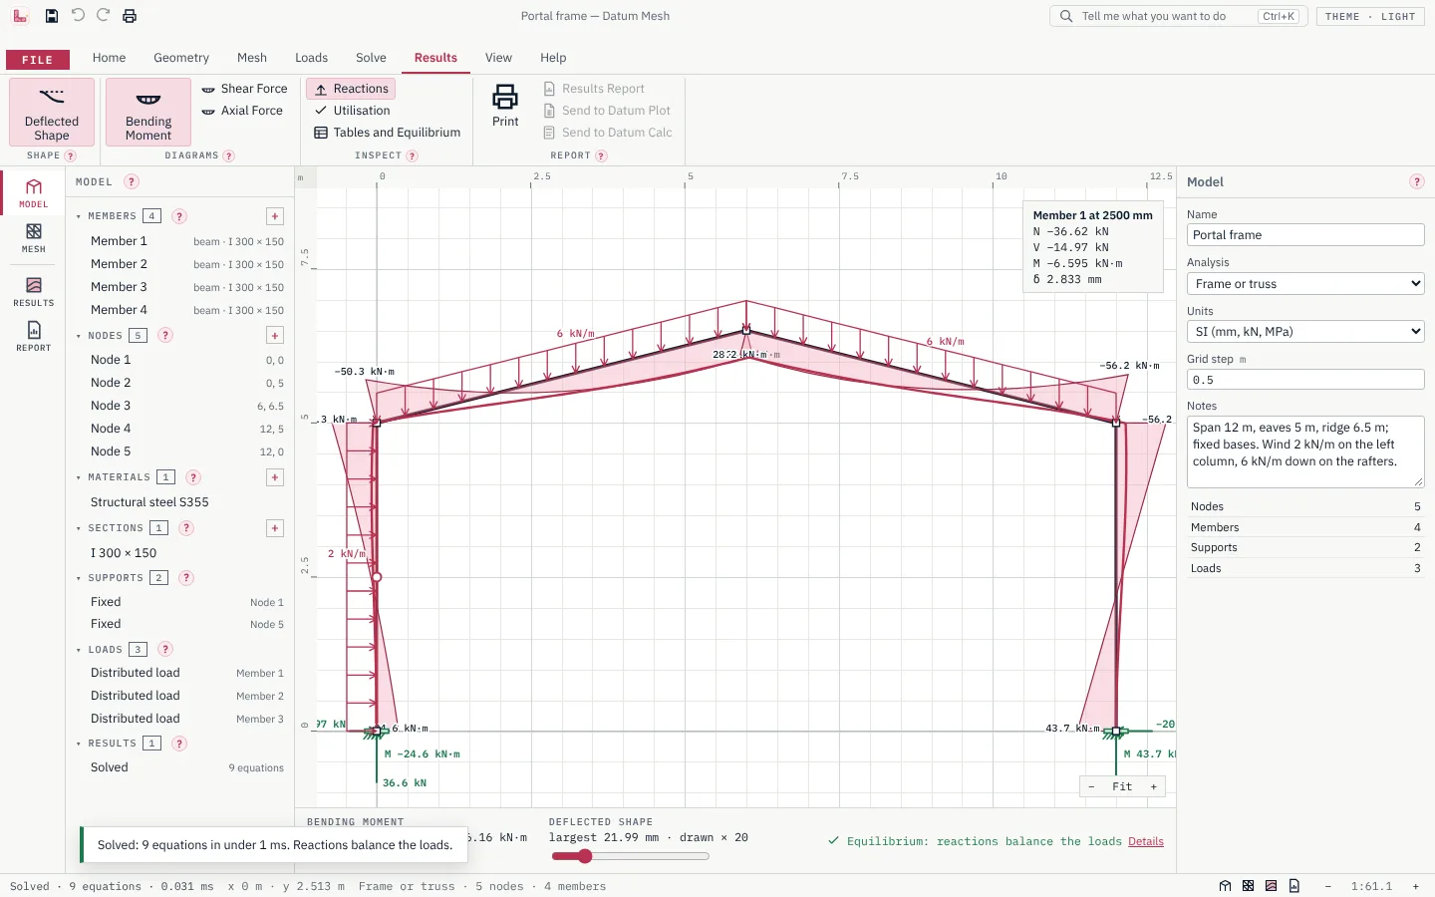Image resolution: width=1435 pixels, height=897 pixels.
Task: Toggle the Reactions display off
Action: [351, 89]
